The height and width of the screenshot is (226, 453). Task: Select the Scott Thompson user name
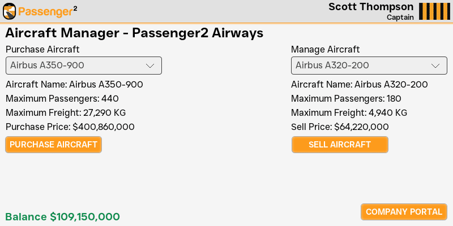point(371,7)
